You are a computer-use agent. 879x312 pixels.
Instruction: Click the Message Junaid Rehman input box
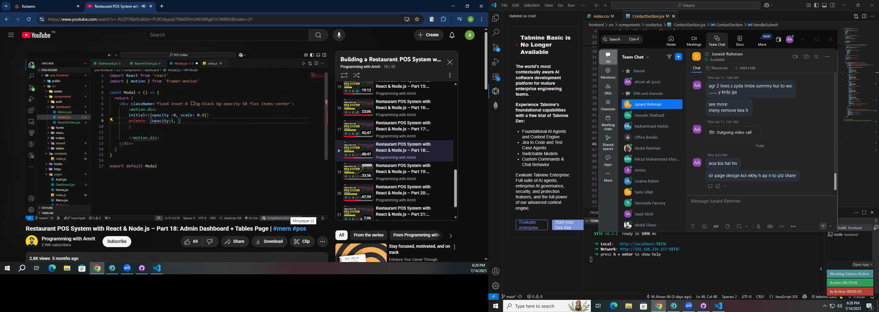pyautogui.click(x=761, y=202)
